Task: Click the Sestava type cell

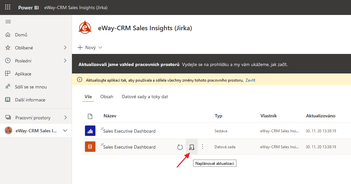Action: (x=221, y=131)
